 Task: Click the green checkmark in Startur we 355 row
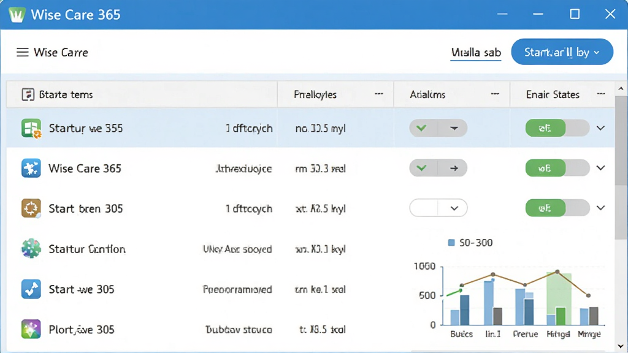(x=421, y=128)
